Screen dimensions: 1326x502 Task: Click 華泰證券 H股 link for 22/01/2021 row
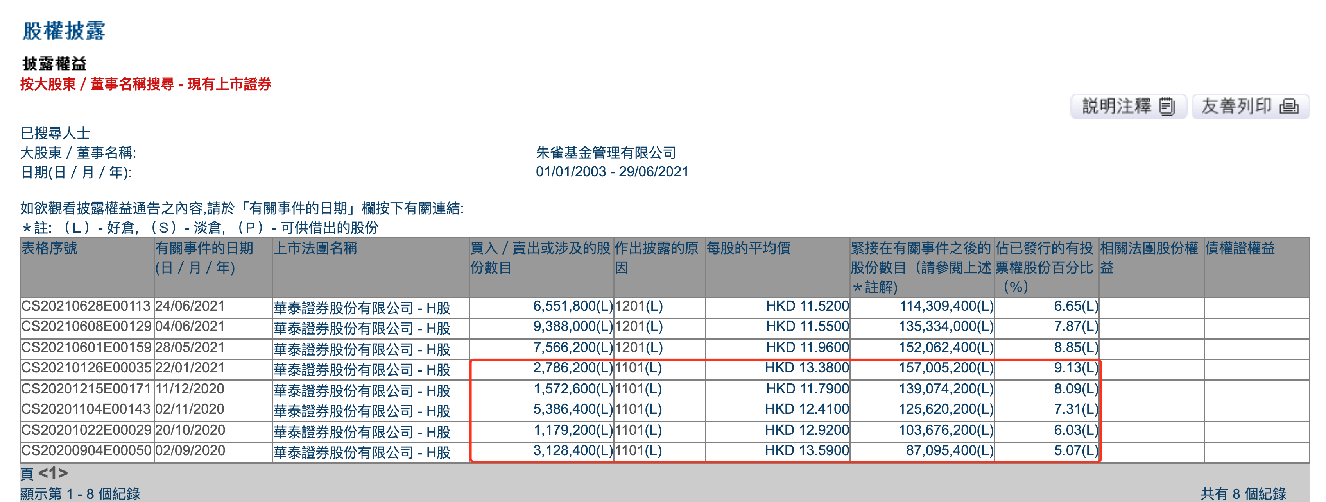pyautogui.click(x=361, y=369)
